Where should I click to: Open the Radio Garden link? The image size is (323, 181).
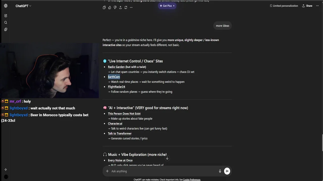tap(116, 67)
